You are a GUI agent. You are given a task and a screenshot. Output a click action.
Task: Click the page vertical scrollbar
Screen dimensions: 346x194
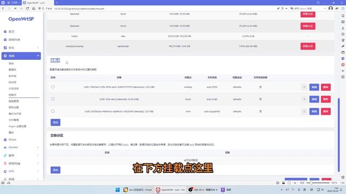(338, 135)
